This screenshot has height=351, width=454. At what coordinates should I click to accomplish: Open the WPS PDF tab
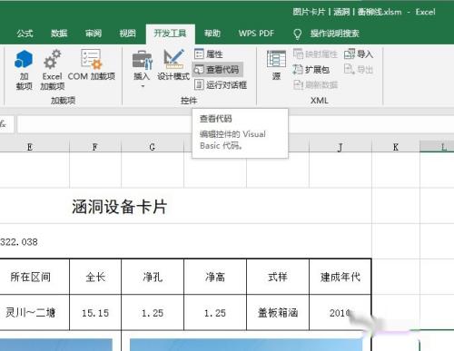pos(256,34)
